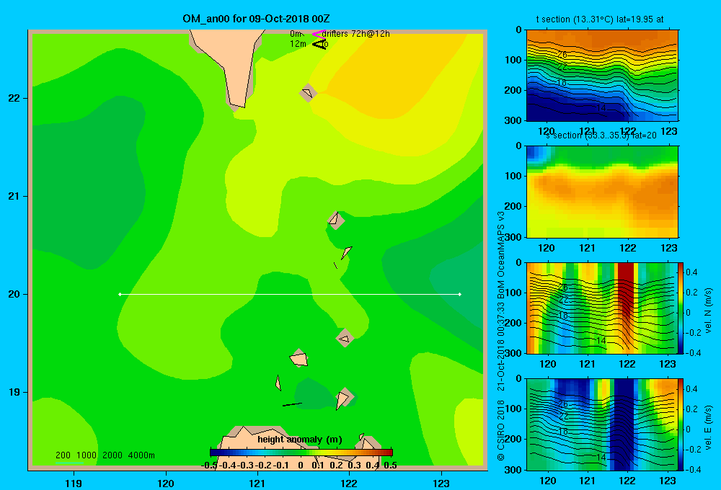
Task: Click the 'height anomaly (m)' colorbar label
Action: [x=300, y=440]
